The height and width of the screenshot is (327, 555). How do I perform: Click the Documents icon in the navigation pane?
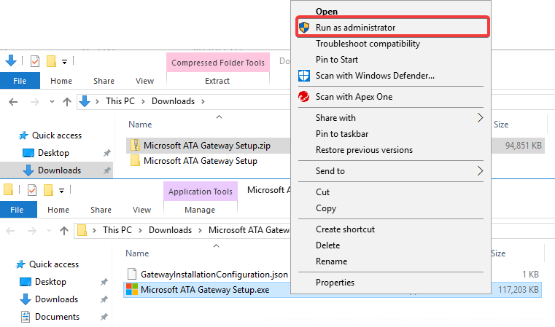click(x=26, y=317)
